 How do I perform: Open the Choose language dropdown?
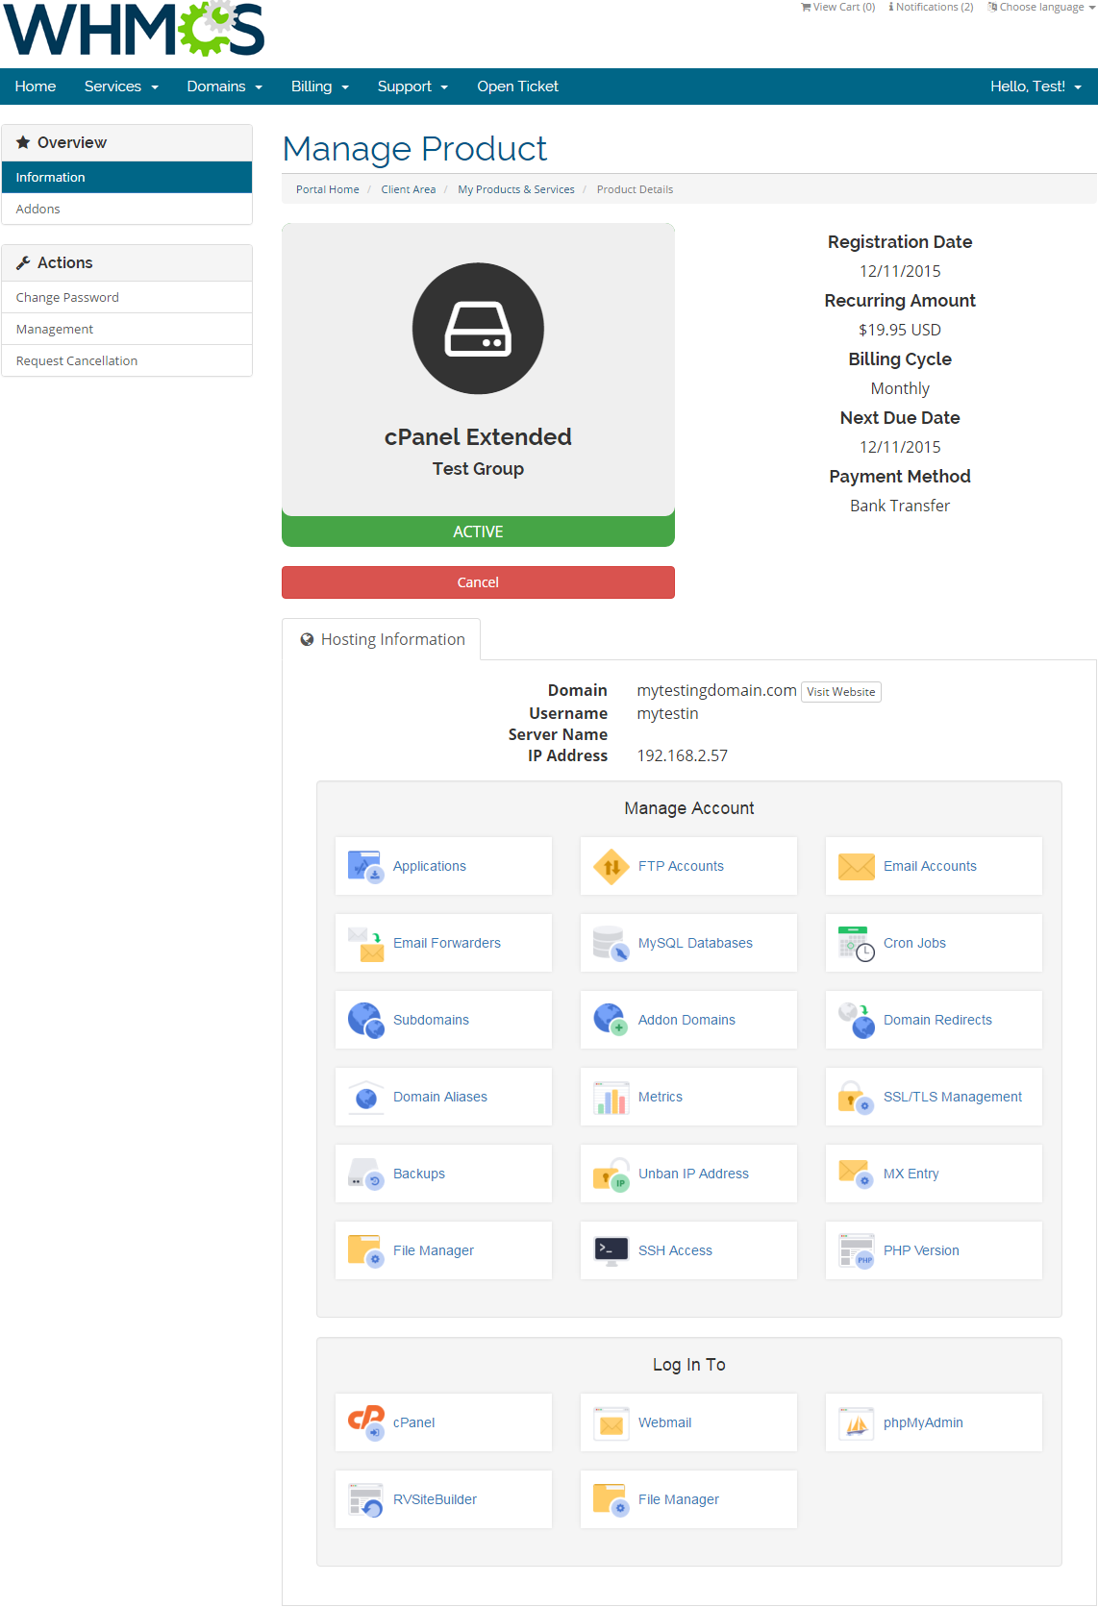(1041, 7)
